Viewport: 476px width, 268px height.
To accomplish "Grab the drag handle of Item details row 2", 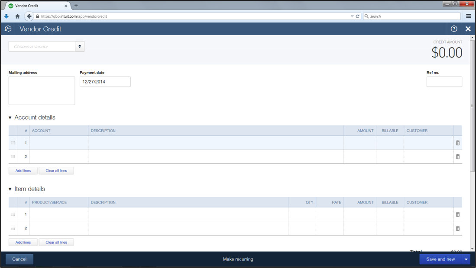I will click(13, 228).
